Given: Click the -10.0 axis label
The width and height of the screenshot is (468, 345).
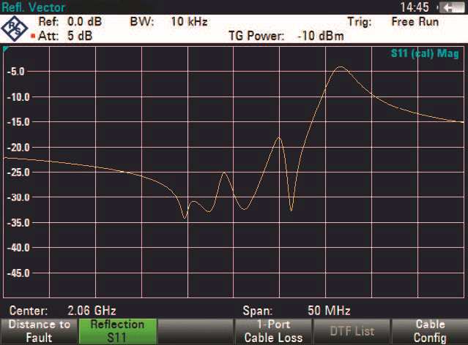Looking at the screenshot, I should tap(18, 97).
